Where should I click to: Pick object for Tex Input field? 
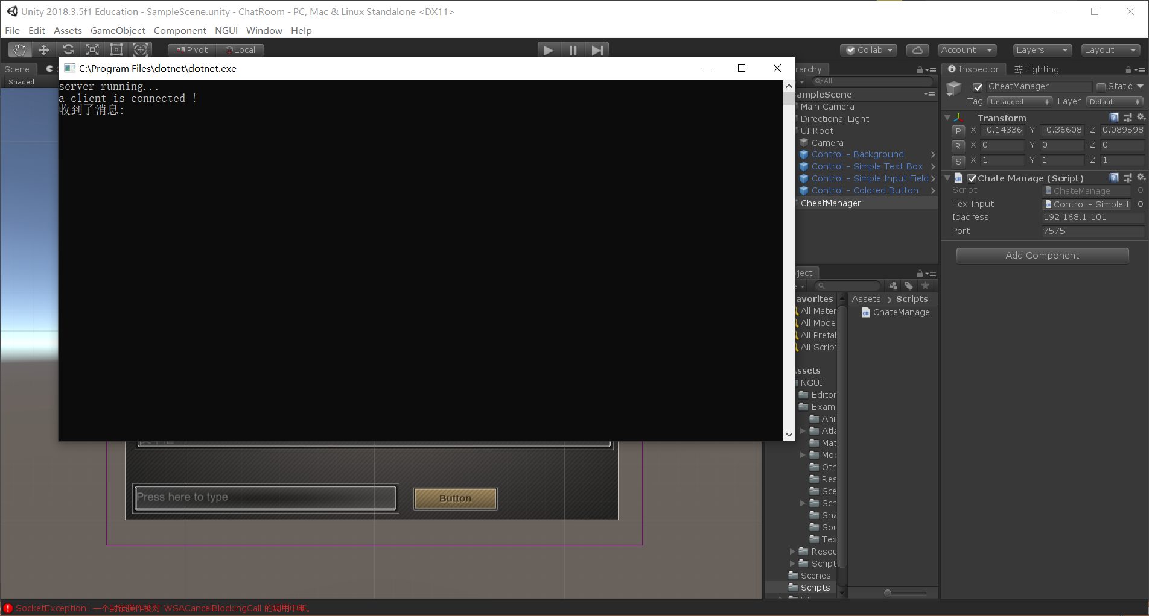pyautogui.click(x=1141, y=204)
